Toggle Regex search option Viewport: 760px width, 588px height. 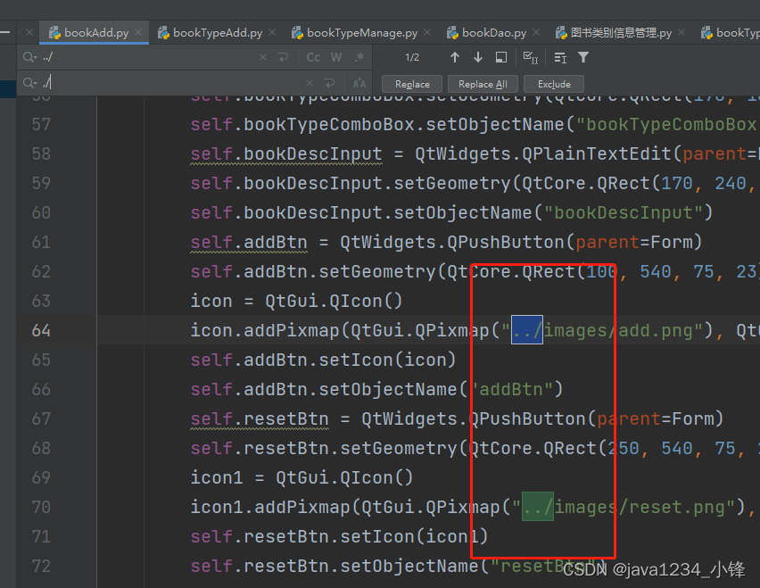coord(359,57)
